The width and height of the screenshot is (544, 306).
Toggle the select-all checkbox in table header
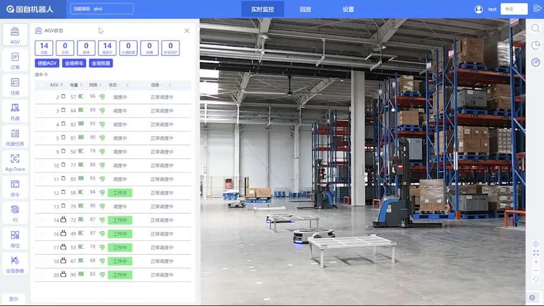pos(41,85)
